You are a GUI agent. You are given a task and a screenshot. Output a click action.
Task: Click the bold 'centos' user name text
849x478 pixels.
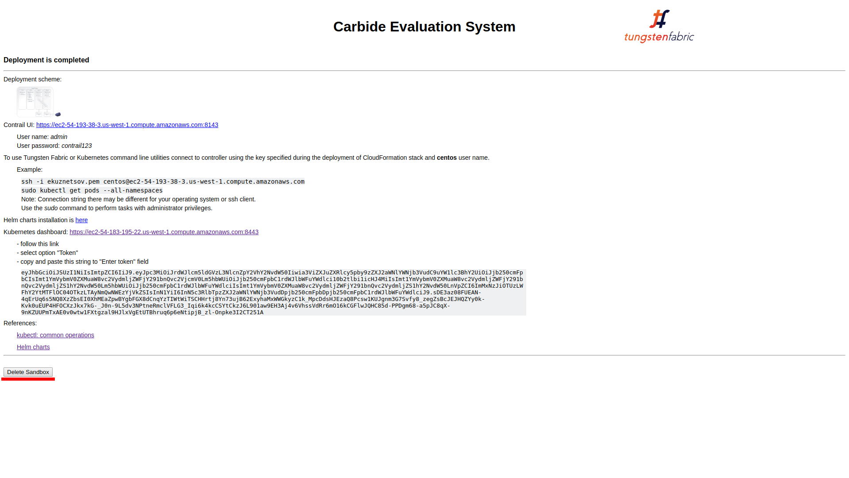tap(447, 158)
